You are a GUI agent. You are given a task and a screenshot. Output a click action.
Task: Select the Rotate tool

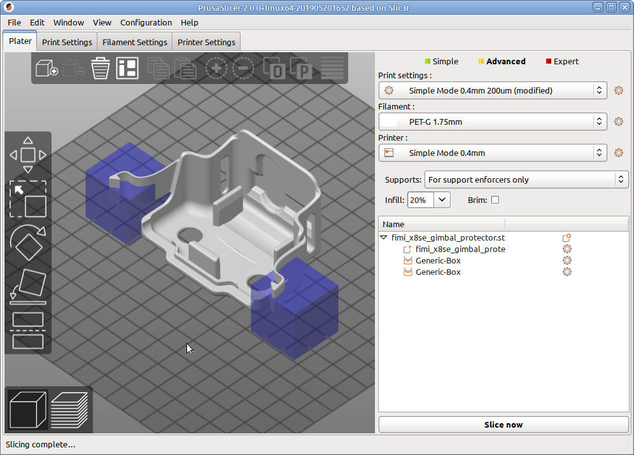tap(28, 242)
